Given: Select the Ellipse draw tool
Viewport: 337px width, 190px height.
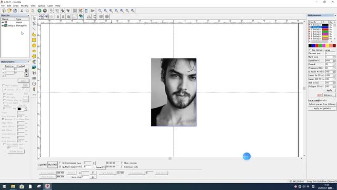Looking at the screenshot, I should [34, 51].
